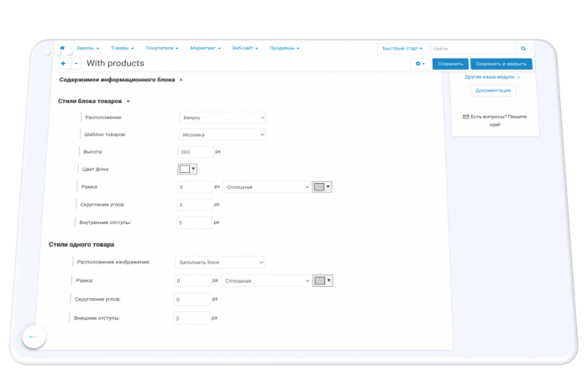Image resolution: width=588 pixels, height=391 pixels.
Task: Click the Стили одного товара heading
Action: 81,244
